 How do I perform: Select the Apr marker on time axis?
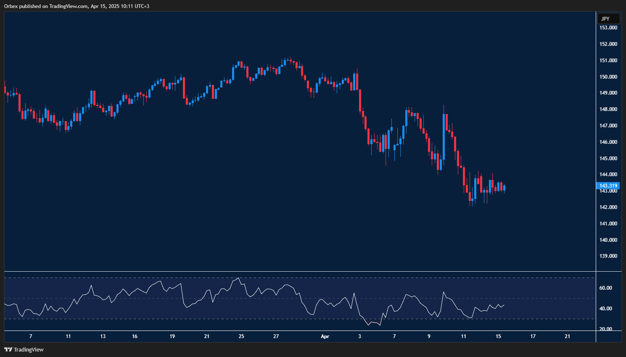click(325, 336)
